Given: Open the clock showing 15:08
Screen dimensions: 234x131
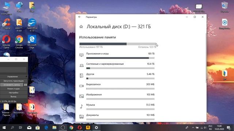Looking at the screenshot, I should (x=219, y=128).
